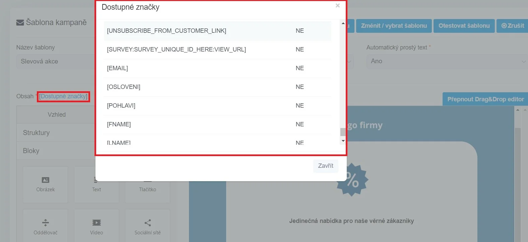
Task: Click the envelope icon beside Šablona kampaně
Action: click(x=20, y=22)
